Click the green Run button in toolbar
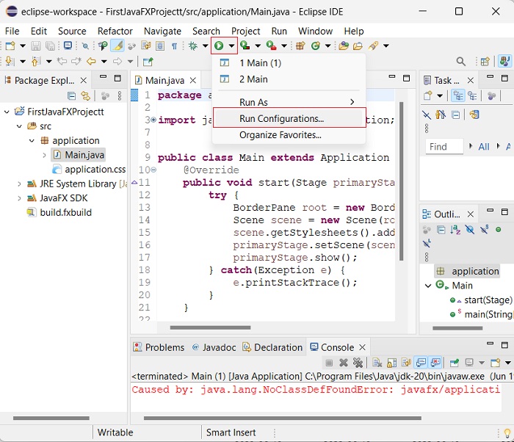The width and height of the screenshot is (514, 442). click(x=219, y=46)
